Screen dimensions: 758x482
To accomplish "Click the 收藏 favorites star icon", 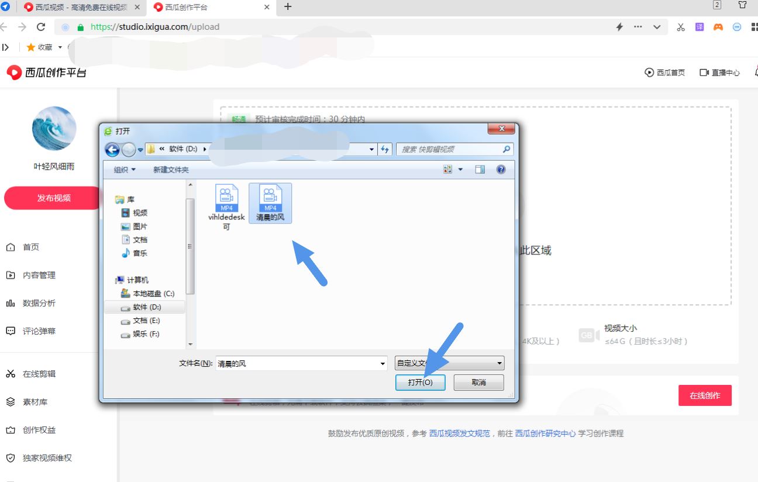I will tap(31, 47).
